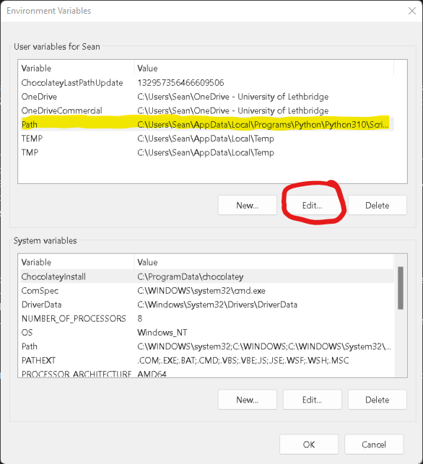Select NUMBER_OF_PROCESSORS system variable
Screen dimensions: 423x464
click(x=207, y=318)
